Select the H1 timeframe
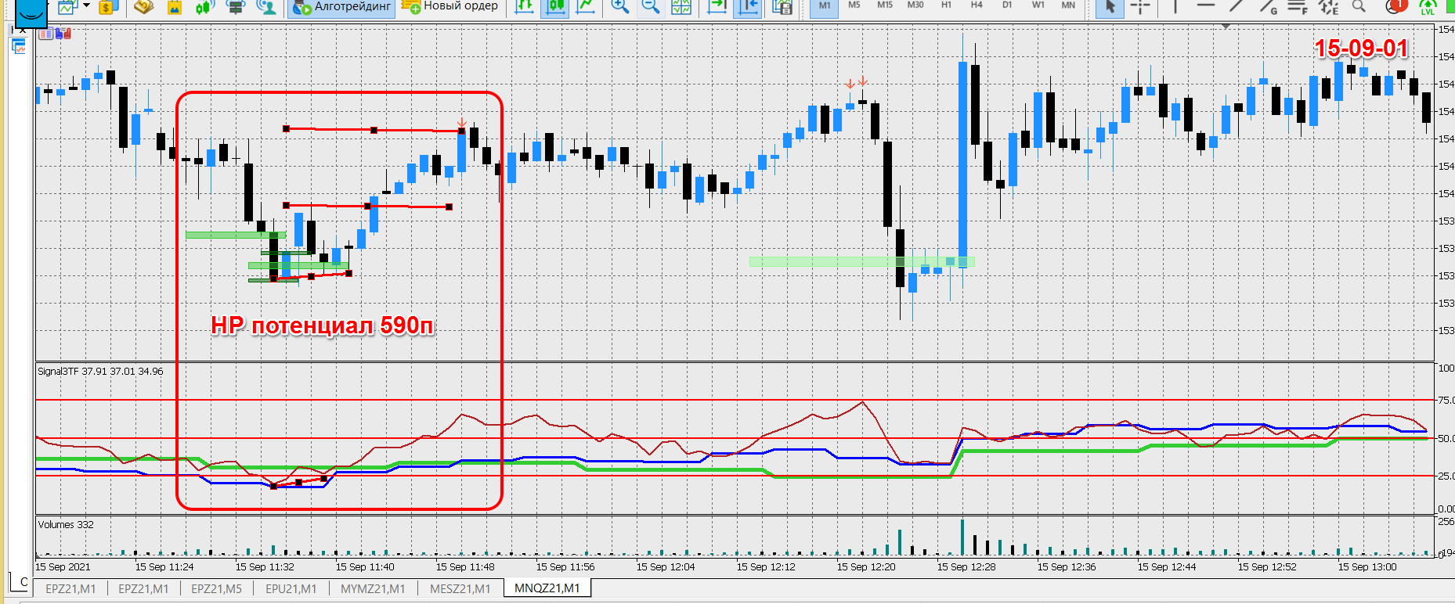The width and height of the screenshot is (1455, 604). pos(946,5)
